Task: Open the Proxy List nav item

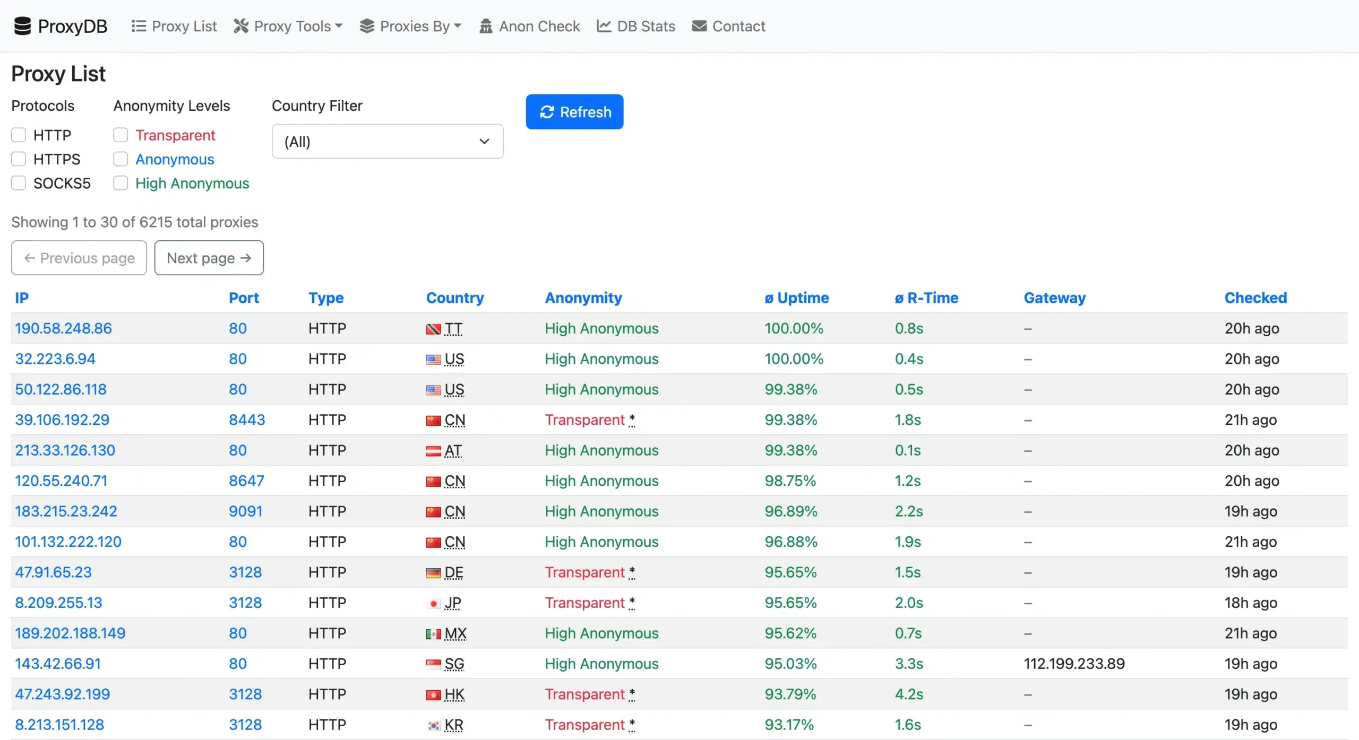Action: coord(174,26)
